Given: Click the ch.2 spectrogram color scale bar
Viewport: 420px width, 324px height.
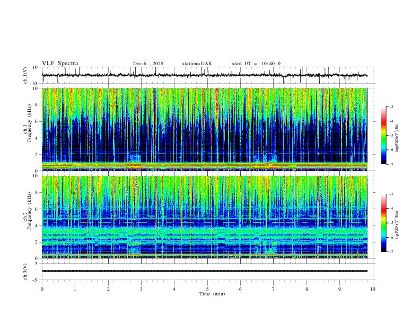Looking at the screenshot, I should (384, 223).
